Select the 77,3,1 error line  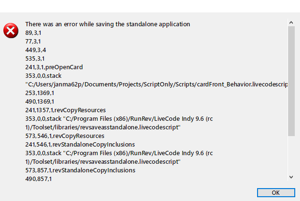[x=33, y=41]
